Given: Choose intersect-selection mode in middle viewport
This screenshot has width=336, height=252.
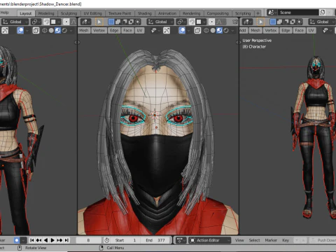Looking at the screenshot, I should [138, 22].
